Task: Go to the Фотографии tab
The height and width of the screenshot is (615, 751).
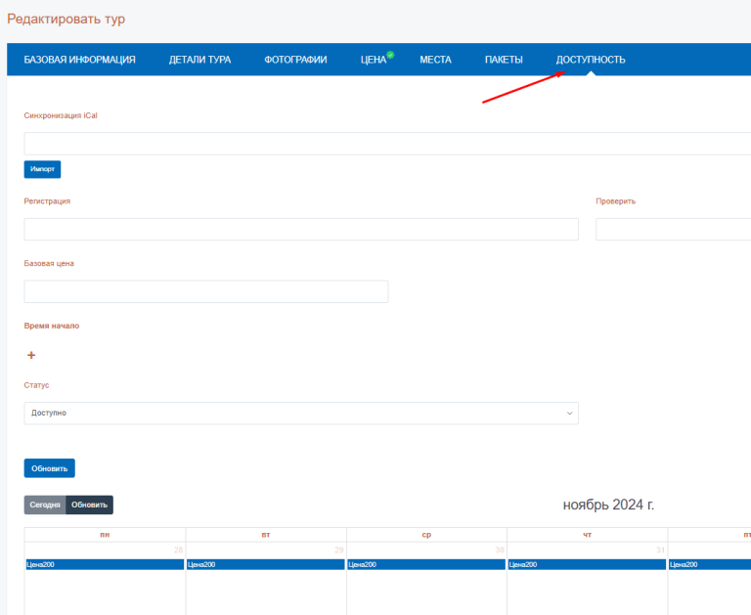Action: (x=295, y=60)
